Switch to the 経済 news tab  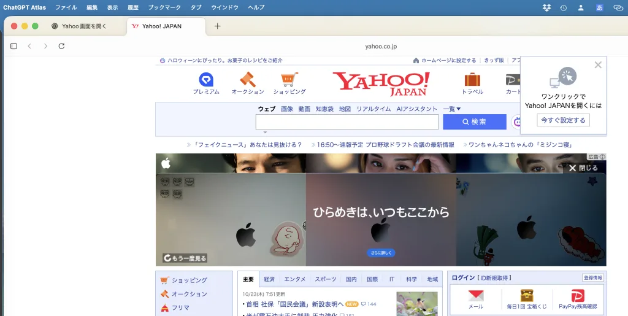269,279
